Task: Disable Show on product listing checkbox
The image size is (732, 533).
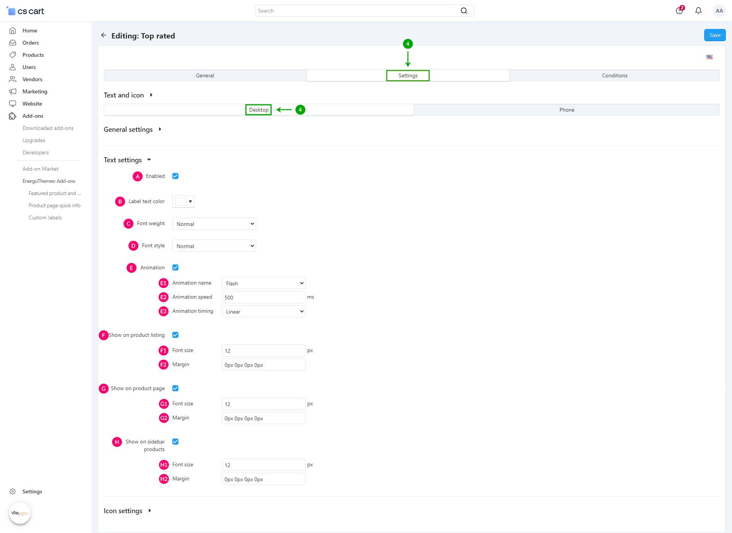Action: (175, 335)
